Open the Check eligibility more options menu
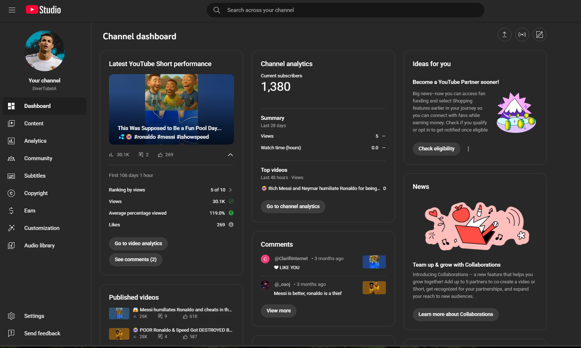The image size is (581, 348). [468, 149]
